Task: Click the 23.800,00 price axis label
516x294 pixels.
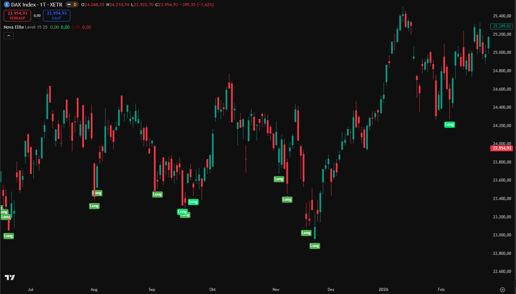Action: coord(502,162)
